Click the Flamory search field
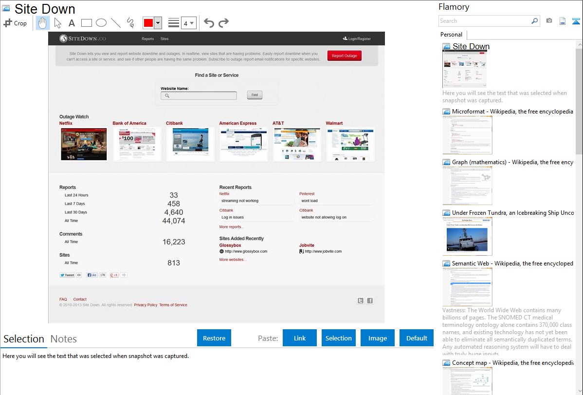This screenshot has width=583, height=395. coord(485,21)
